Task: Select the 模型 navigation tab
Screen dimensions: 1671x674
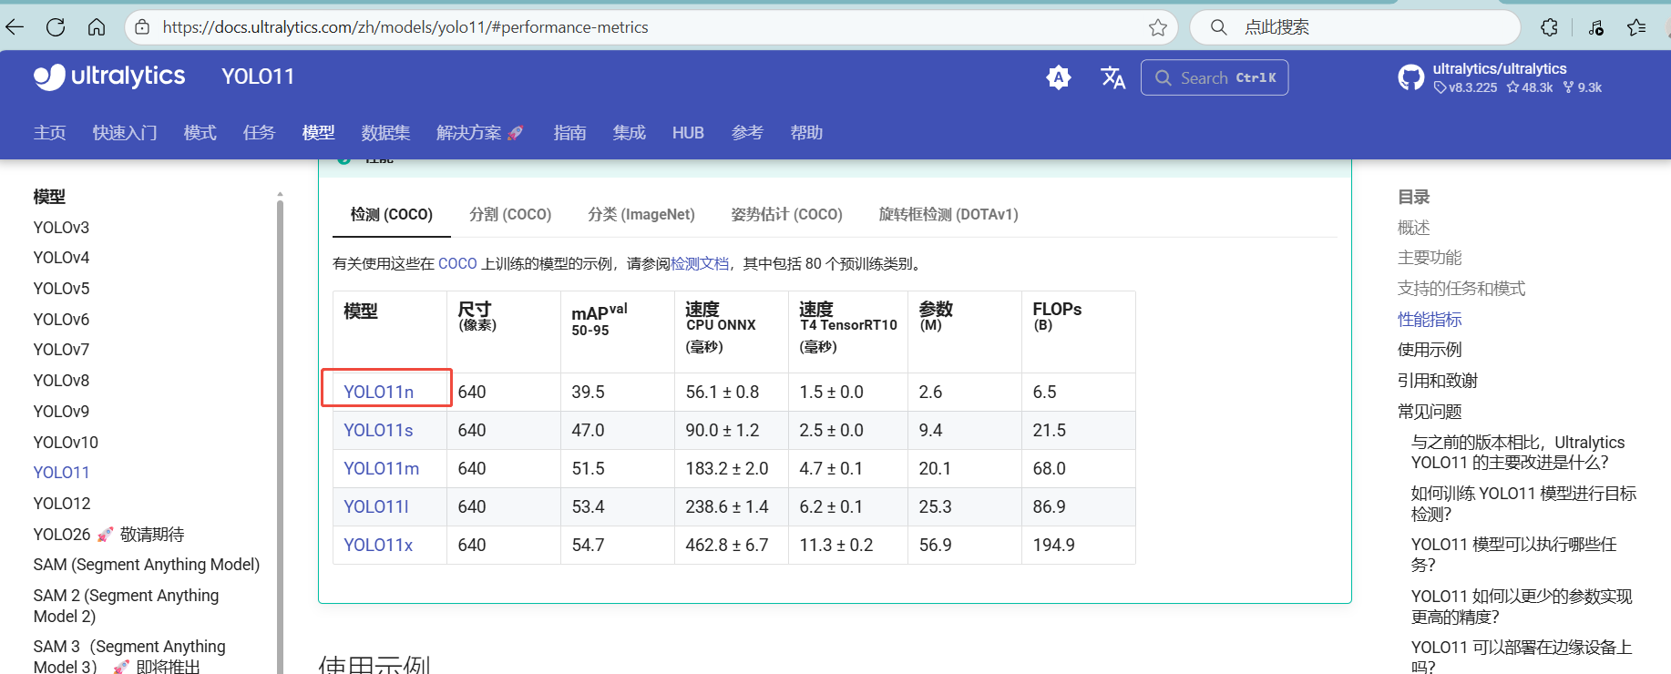Action: click(318, 133)
